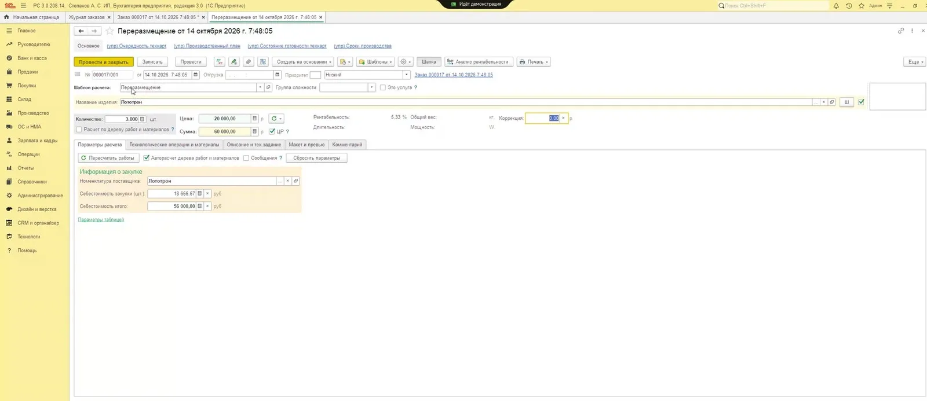
Task: Click the favorites star in title bar
Action: [862, 6]
